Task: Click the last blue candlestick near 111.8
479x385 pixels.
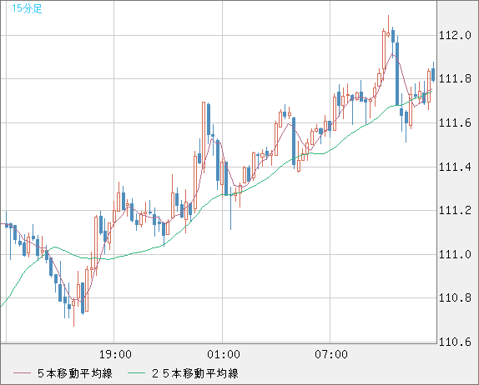Action: click(x=433, y=72)
